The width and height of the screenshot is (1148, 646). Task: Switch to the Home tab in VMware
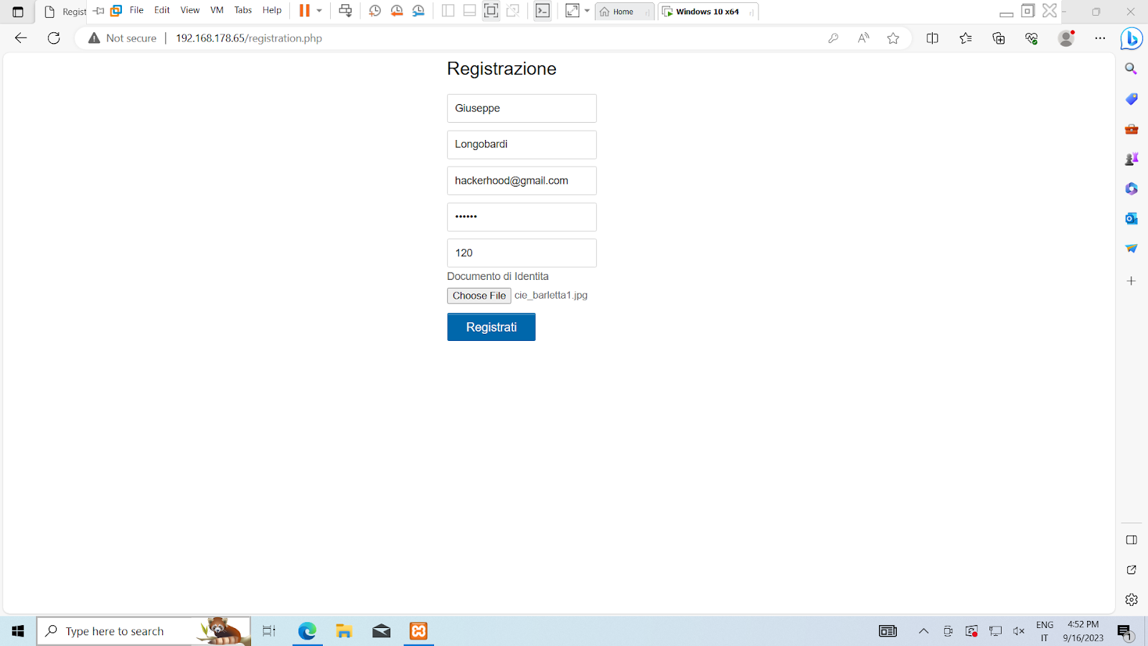pyautogui.click(x=624, y=11)
